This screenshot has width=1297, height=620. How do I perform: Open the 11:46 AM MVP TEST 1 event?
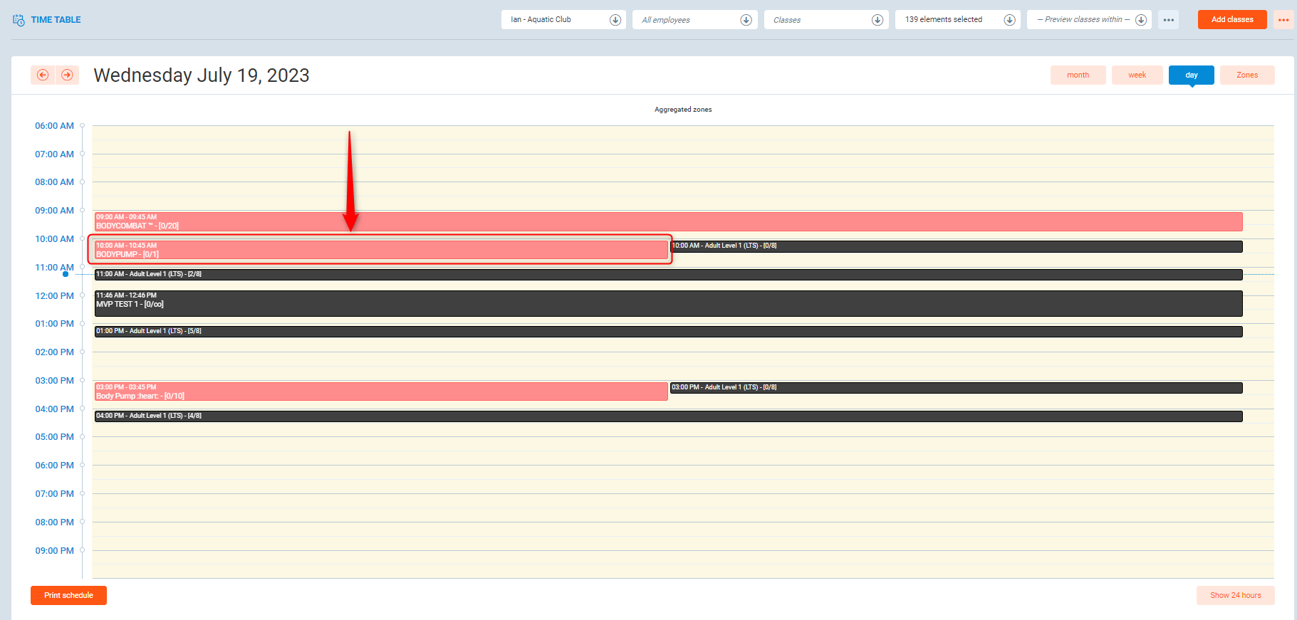click(x=668, y=304)
